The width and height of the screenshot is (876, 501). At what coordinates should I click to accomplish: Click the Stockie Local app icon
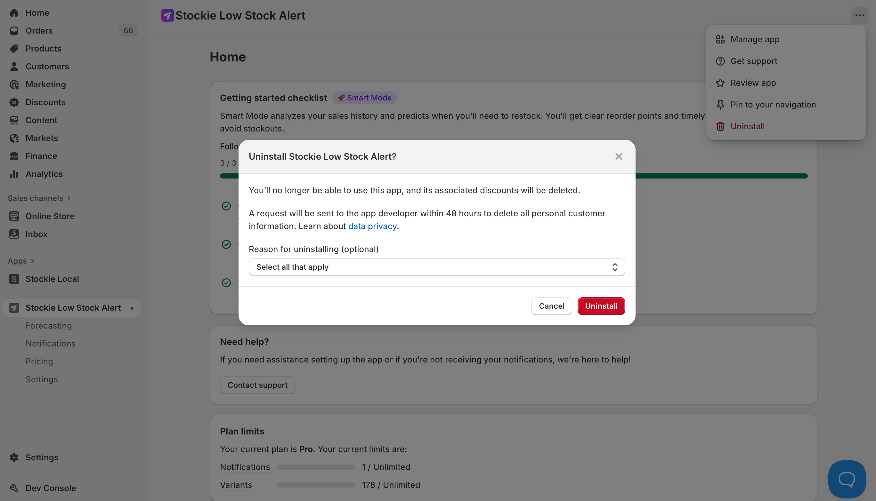pos(14,279)
